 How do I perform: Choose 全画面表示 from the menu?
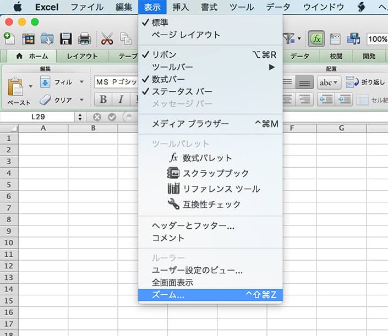click(210, 282)
